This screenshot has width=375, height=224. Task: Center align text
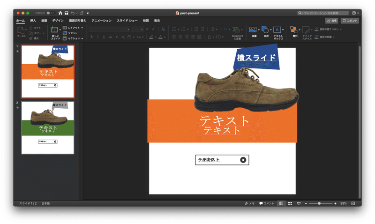(180, 37)
